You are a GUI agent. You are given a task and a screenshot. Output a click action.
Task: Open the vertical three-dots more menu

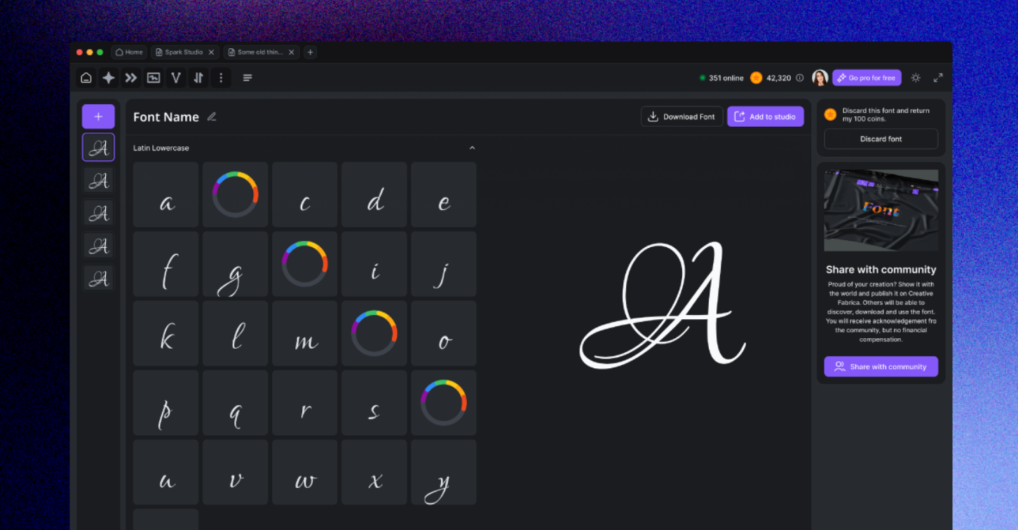coord(221,78)
